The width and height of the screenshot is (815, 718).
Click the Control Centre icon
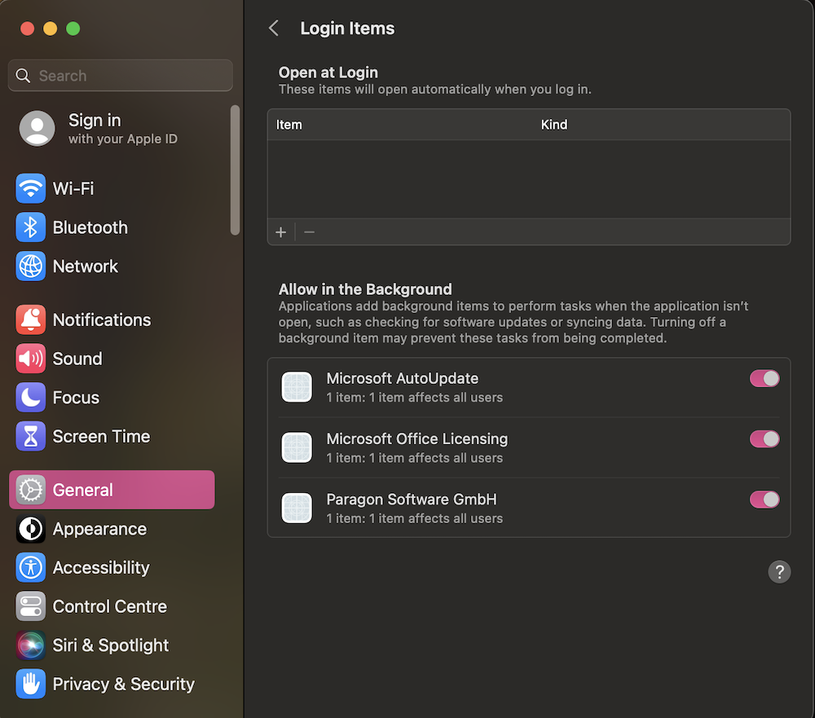pyautogui.click(x=31, y=606)
